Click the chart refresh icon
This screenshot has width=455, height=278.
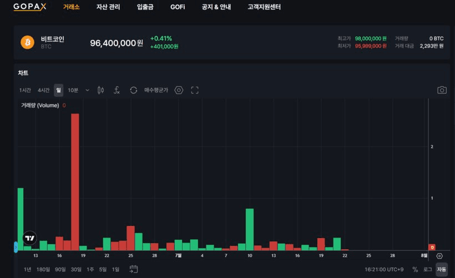pos(134,90)
